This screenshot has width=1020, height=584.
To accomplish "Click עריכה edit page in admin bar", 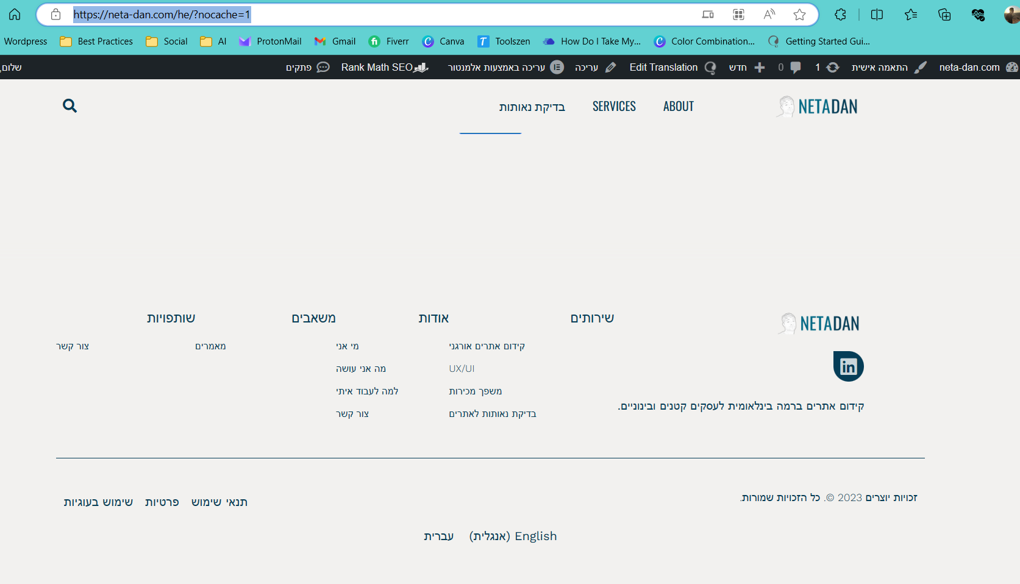I will click(x=595, y=67).
